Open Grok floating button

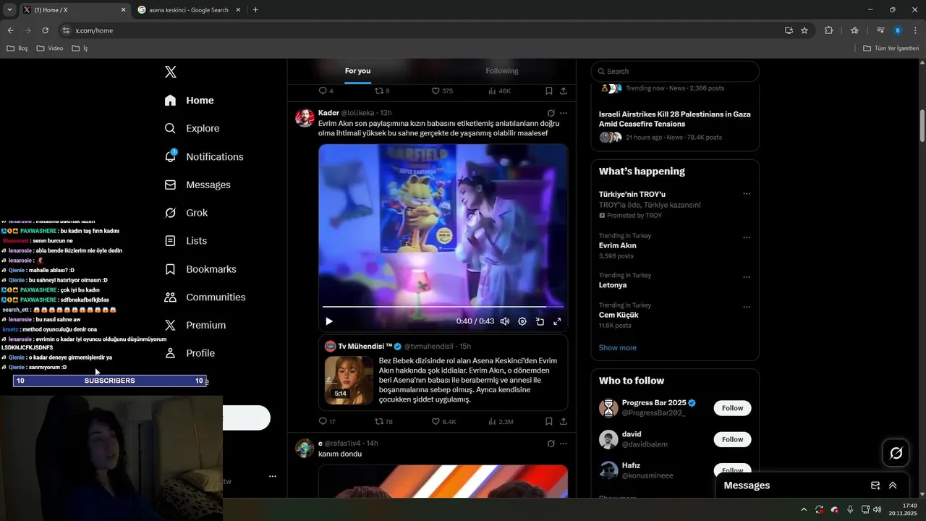[x=896, y=453]
